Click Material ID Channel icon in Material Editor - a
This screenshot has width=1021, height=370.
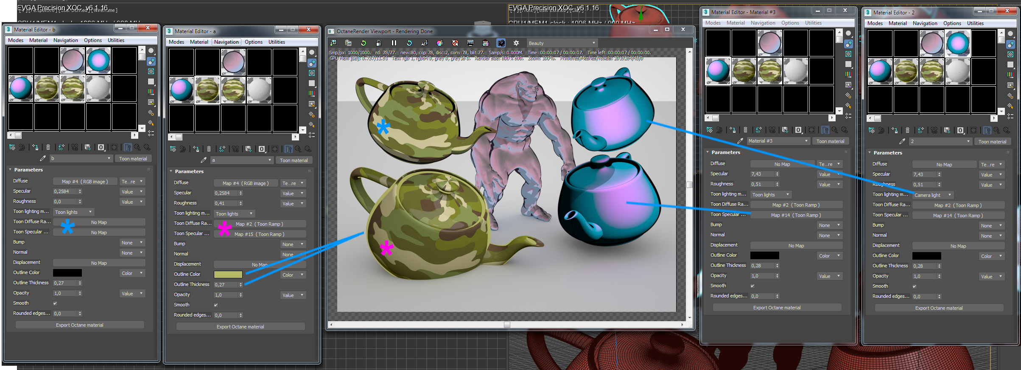(x=262, y=149)
